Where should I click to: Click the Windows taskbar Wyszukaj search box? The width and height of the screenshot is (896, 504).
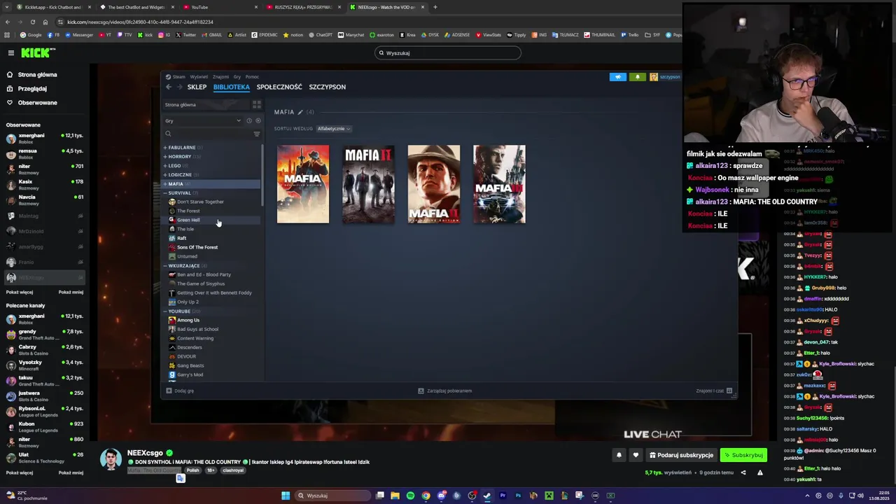click(331, 496)
